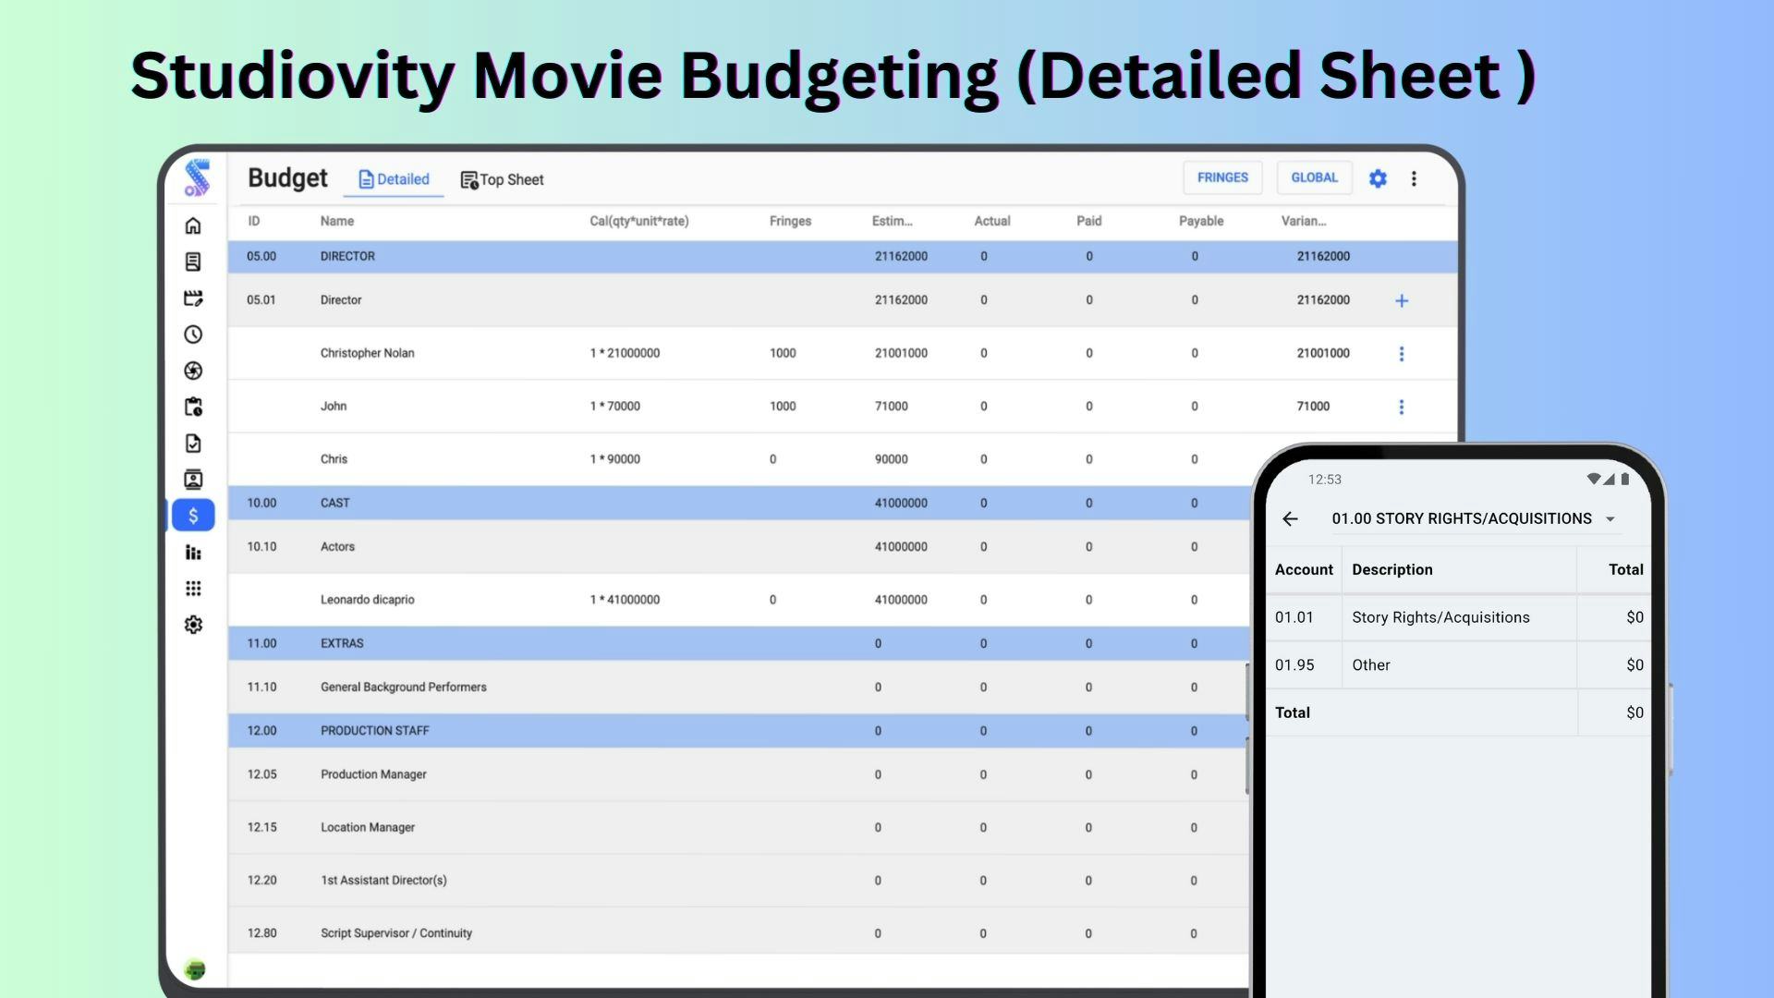Add a new item to the Director row

1403,300
